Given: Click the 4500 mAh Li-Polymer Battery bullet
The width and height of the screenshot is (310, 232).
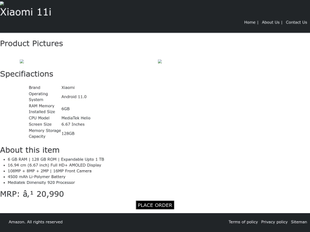Looking at the screenshot, I should 37,176.
